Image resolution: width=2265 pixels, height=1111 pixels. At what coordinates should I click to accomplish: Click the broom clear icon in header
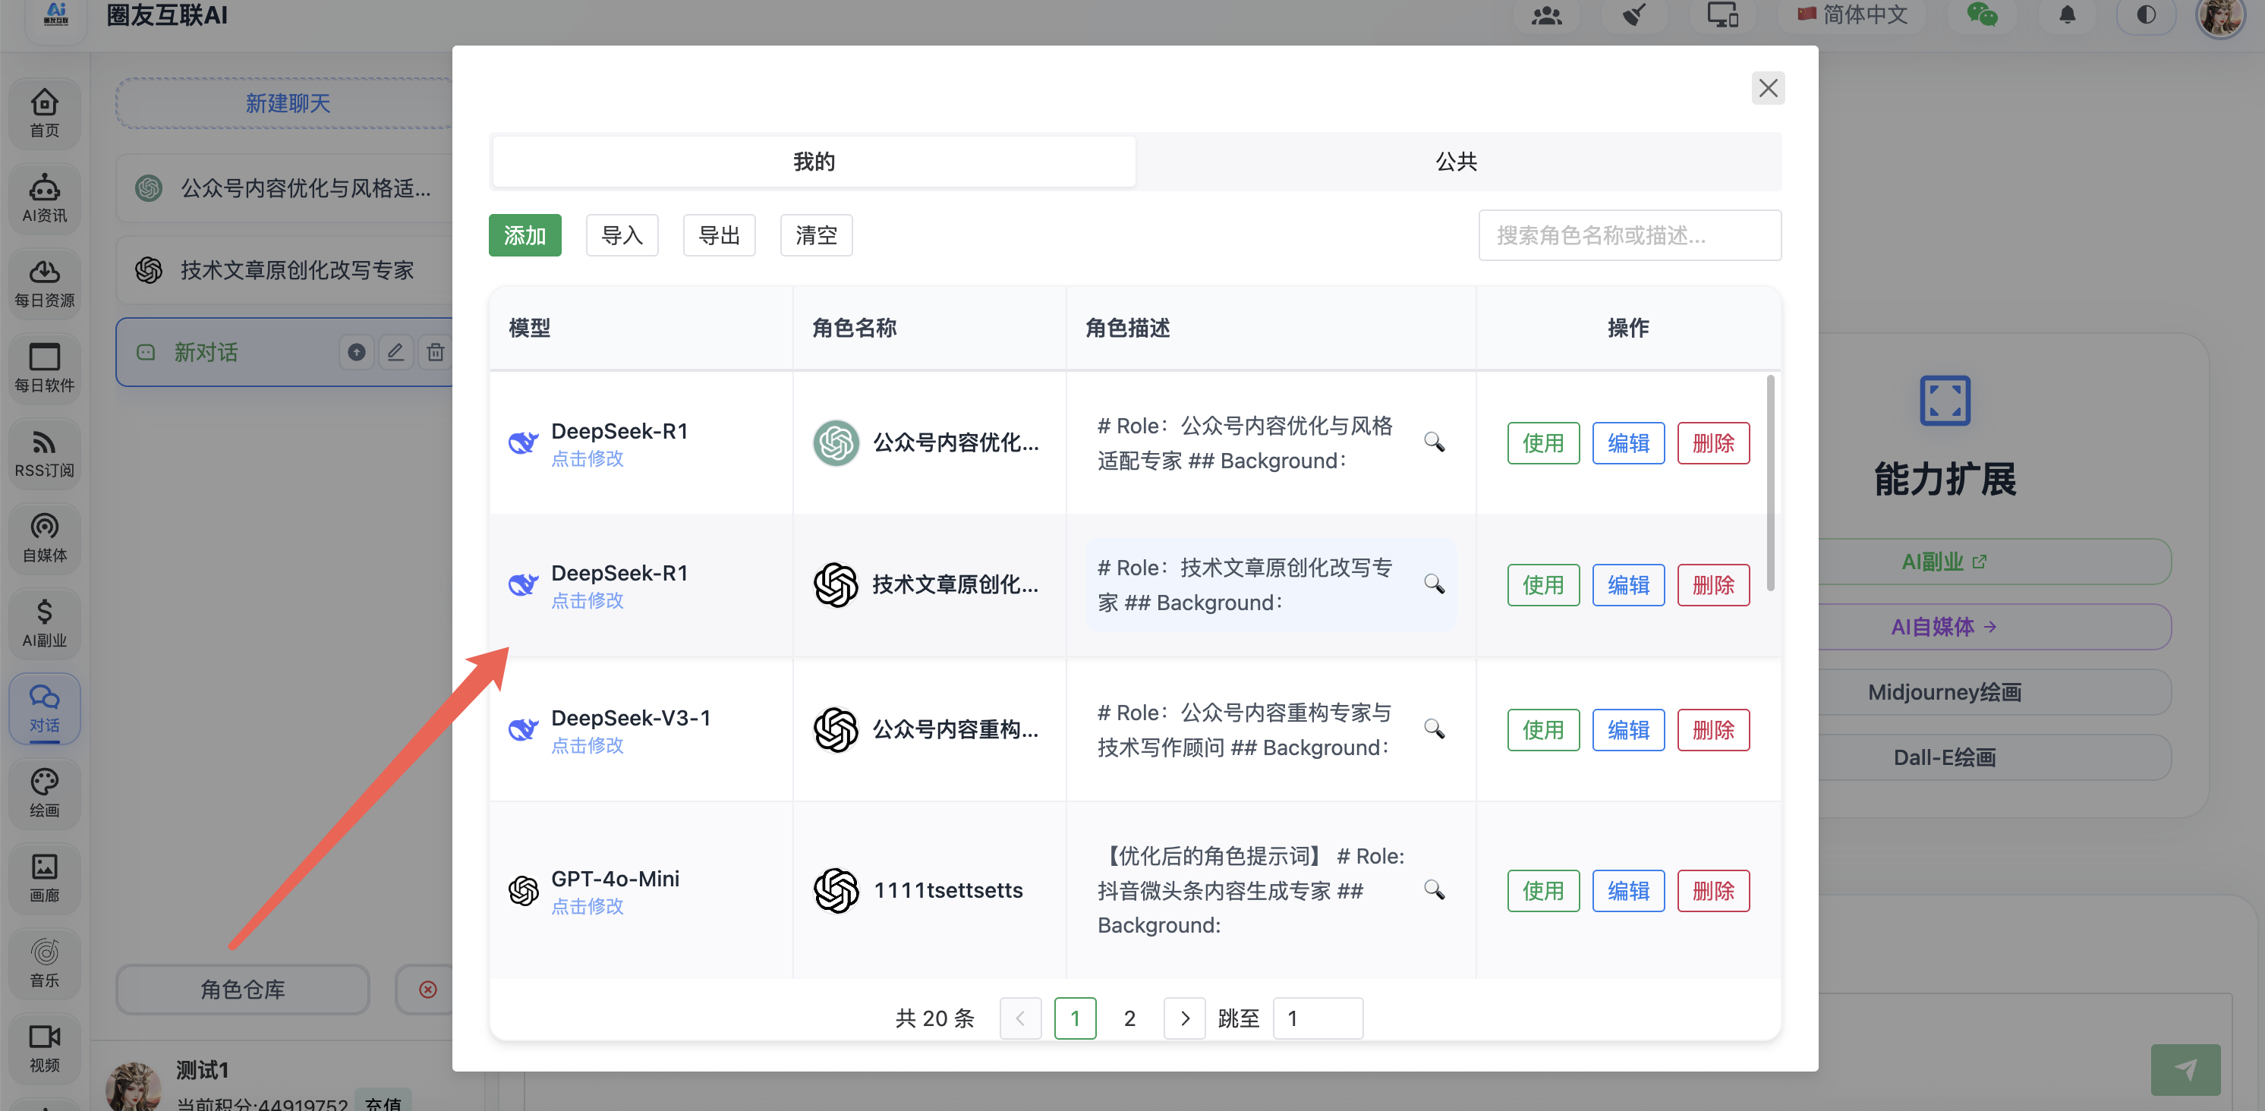click(1633, 15)
